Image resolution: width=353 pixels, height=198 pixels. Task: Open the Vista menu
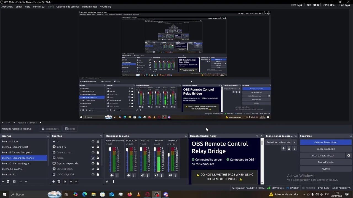pyautogui.click(x=28, y=7)
